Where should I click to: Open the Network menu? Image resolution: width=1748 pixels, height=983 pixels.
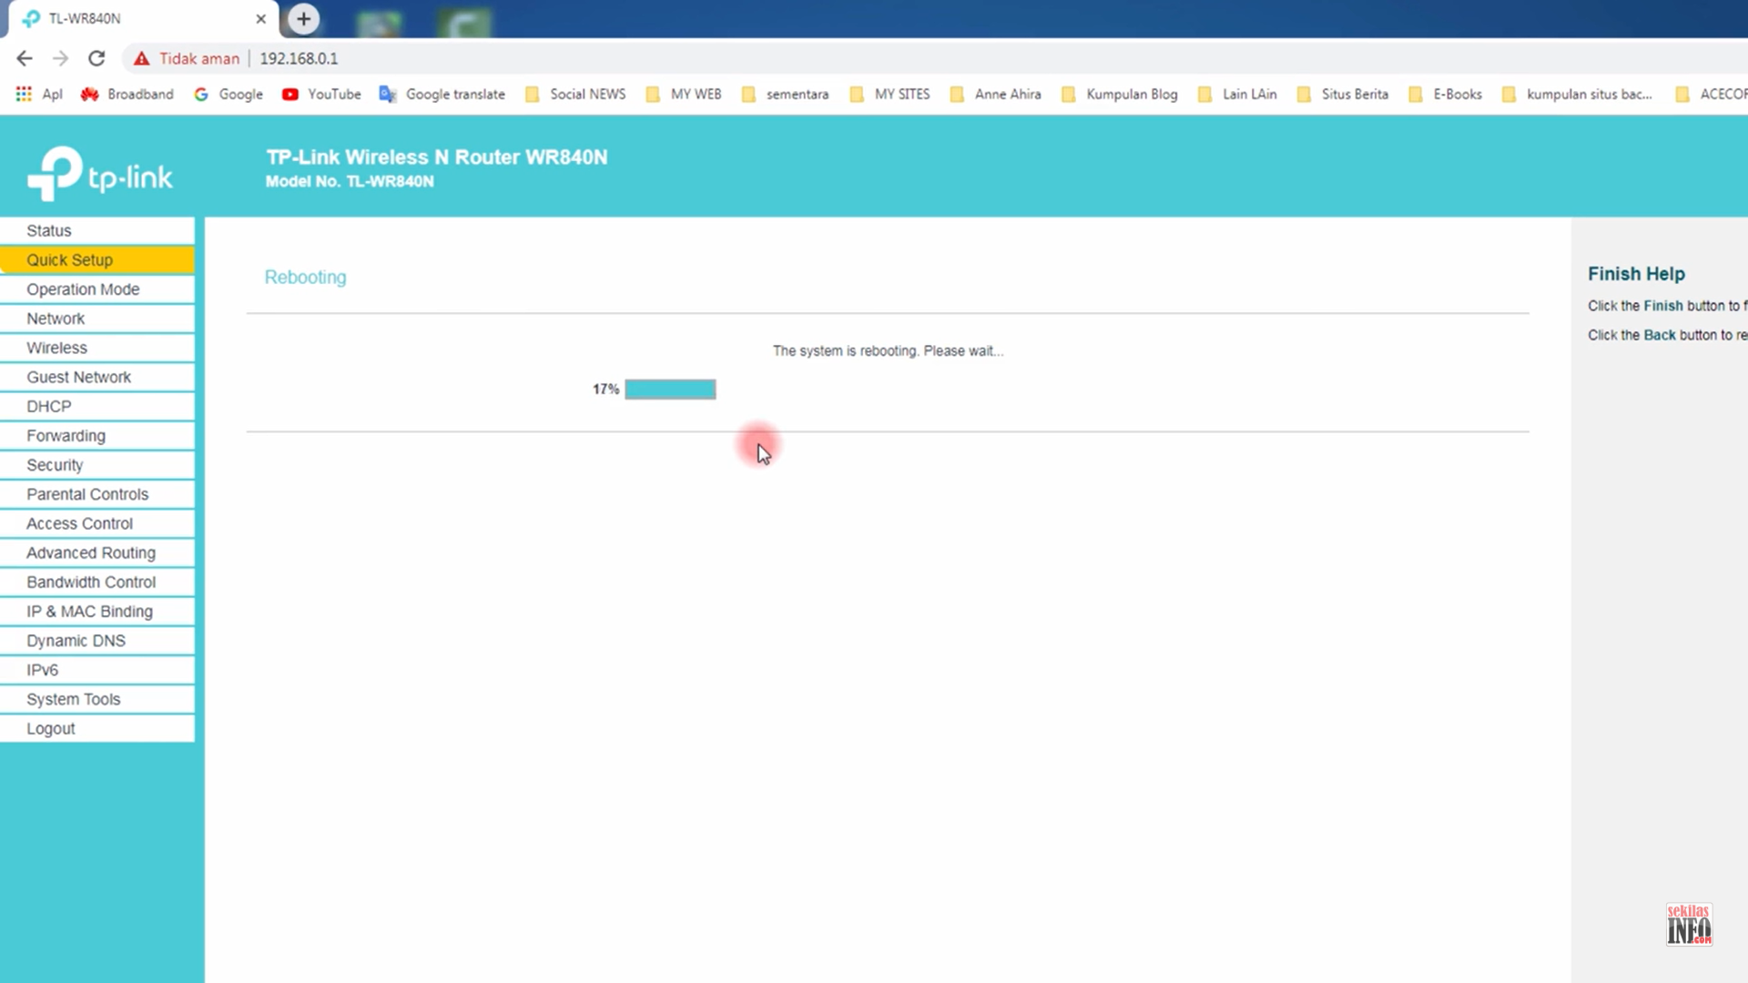(97, 319)
